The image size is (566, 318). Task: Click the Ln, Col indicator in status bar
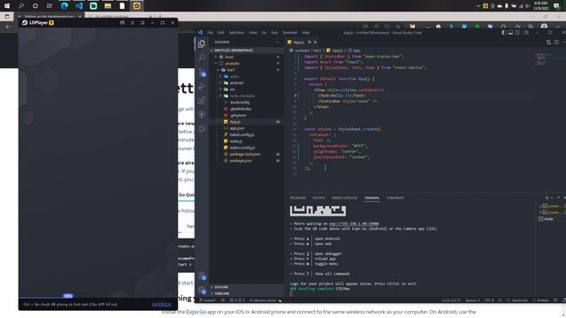[451, 300]
